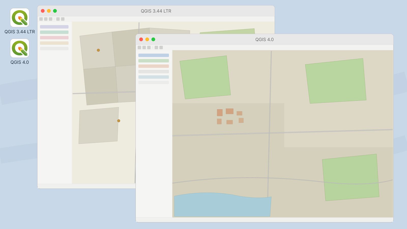Select the beige layer entry in QGIS 3.44 sidebar
This screenshot has height=229, width=407.
(54, 43)
